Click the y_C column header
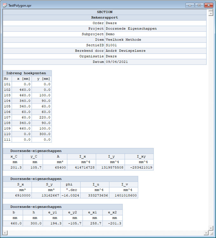This screenshot has width=216, height=238. (33, 156)
